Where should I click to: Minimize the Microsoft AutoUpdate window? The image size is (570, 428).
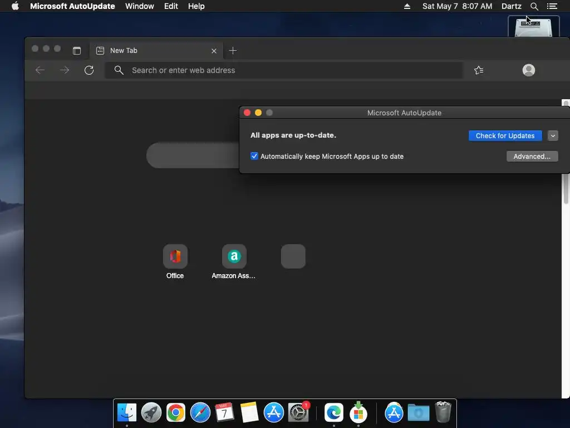(258, 113)
